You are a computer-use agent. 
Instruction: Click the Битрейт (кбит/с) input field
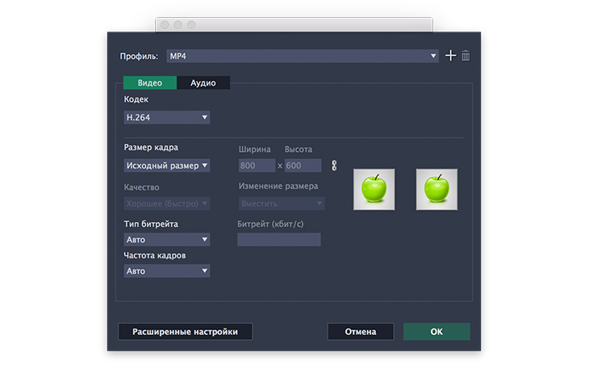pos(278,240)
